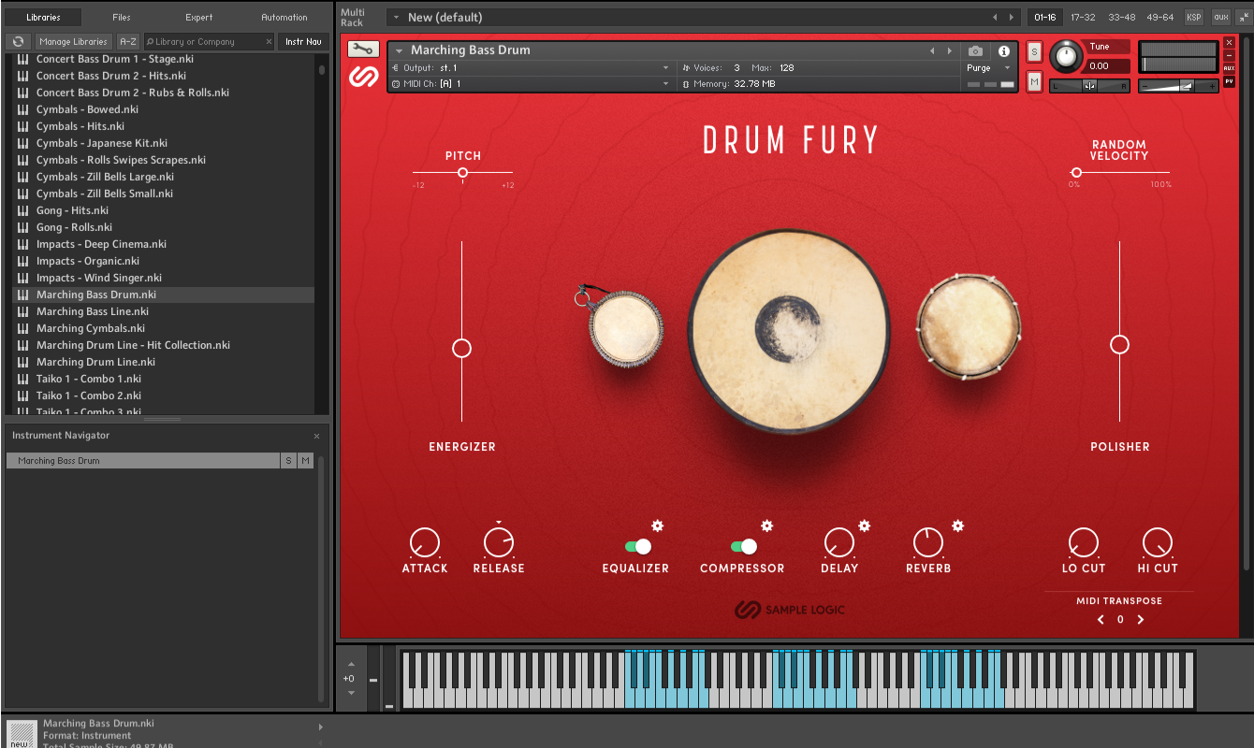Select previous instrument preset arrow
Image resolution: width=1254 pixels, height=748 pixels.
(x=932, y=51)
